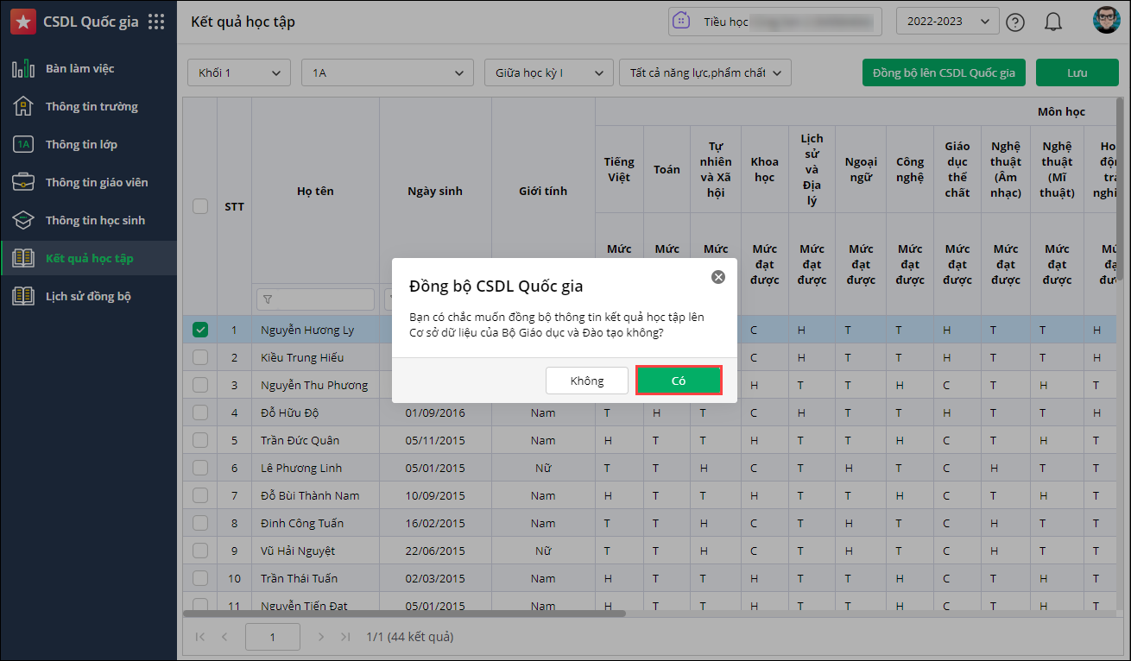The height and width of the screenshot is (661, 1131).
Task: Open Thông tin học sinh in sidebar
Action: point(95,220)
